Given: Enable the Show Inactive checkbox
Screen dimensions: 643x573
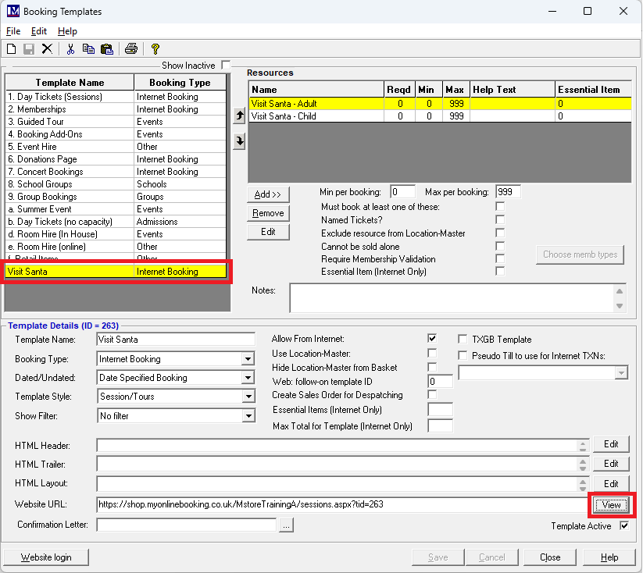Looking at the screenshot, I should pos(226,65).
